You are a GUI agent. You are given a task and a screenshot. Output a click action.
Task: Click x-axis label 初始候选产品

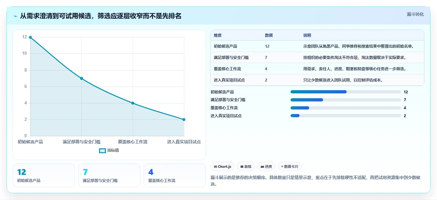point(30,142)
